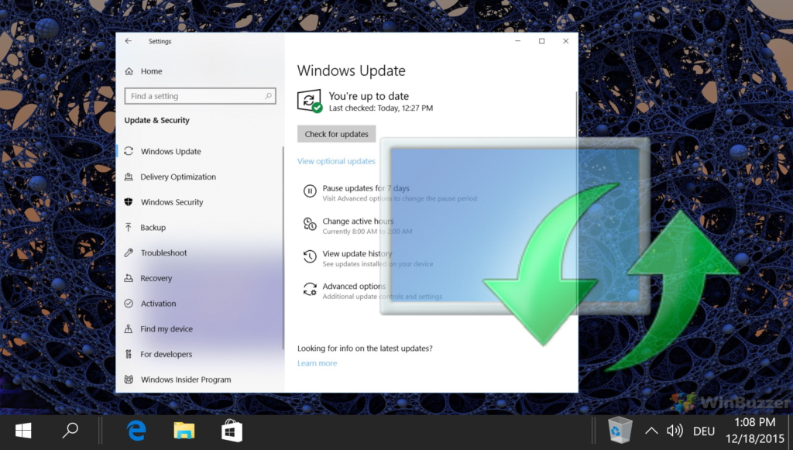The image size is (793, 450).
Task: Open Recycle Bin icon in taskbar
Action: [x=620, y=431]
